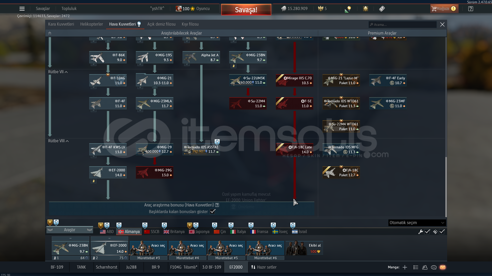
Task: Click the Hazır setler swap arrows icon
Action: click(x=253, y=267)
